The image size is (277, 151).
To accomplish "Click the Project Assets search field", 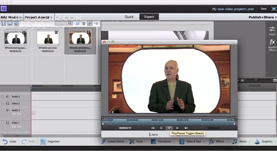I will pyautogui.click(x=63, y=23).
